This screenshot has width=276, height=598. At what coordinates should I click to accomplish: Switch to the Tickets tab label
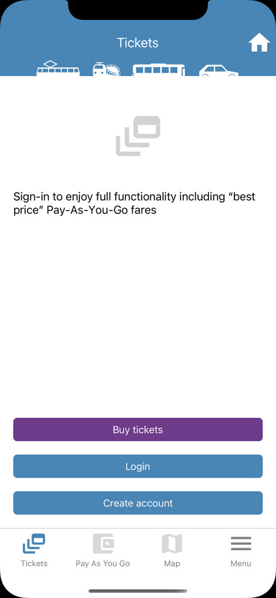coord(34,564)
